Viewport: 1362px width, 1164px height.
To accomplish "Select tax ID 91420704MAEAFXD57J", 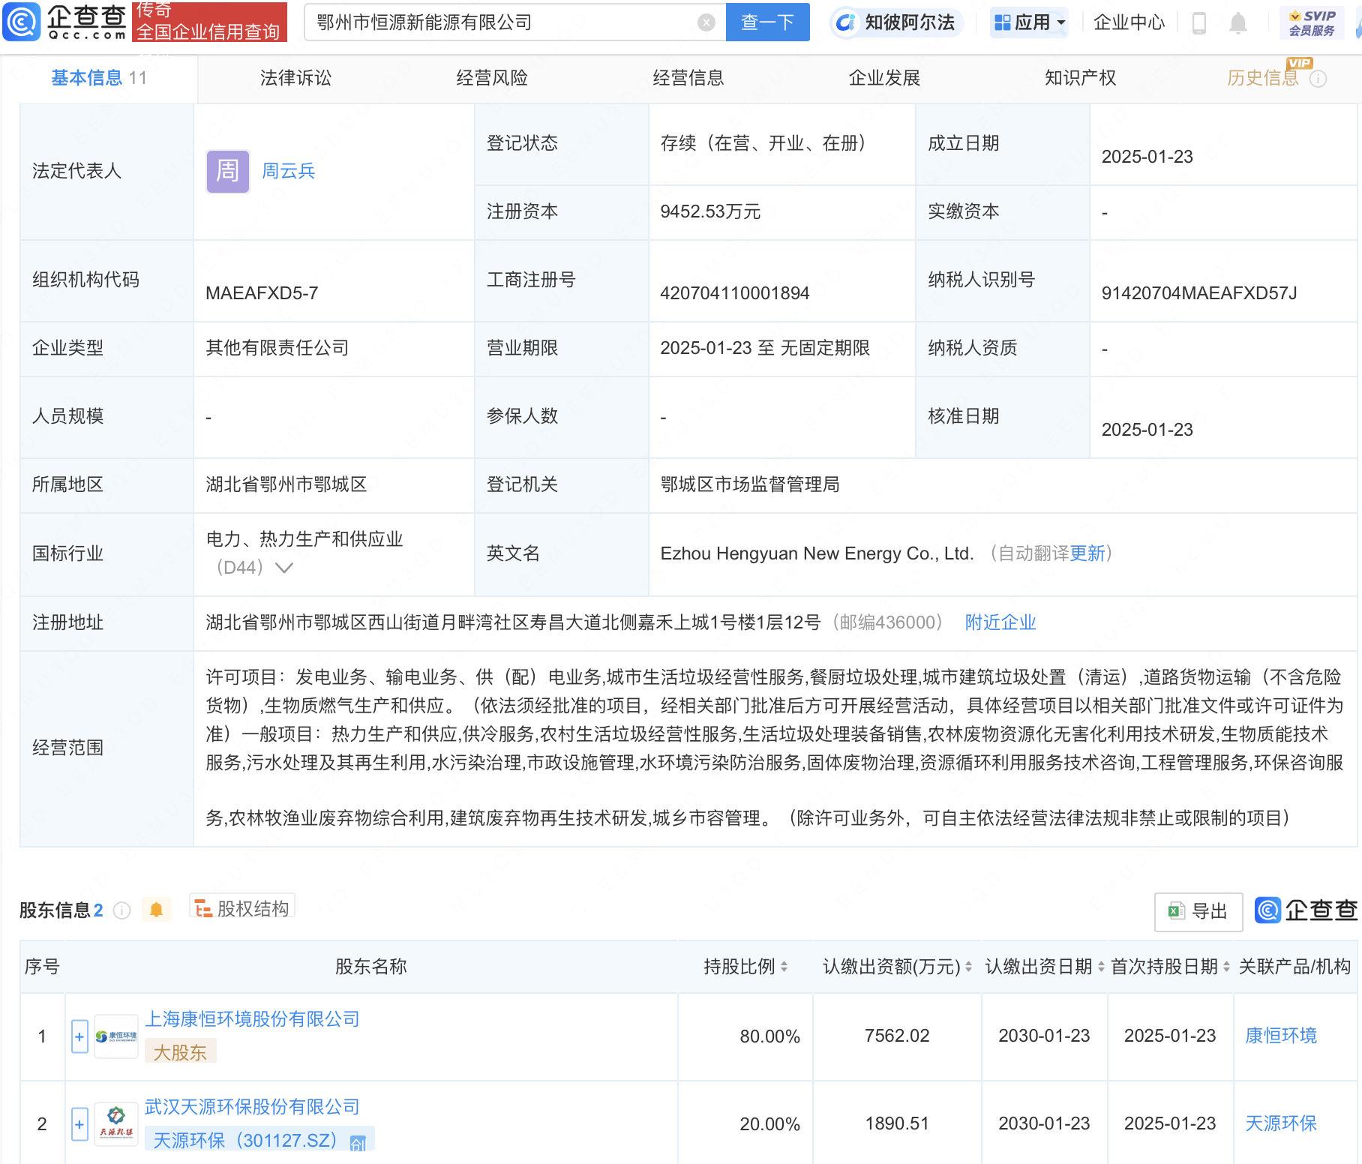I will (x=1199, y=293).
